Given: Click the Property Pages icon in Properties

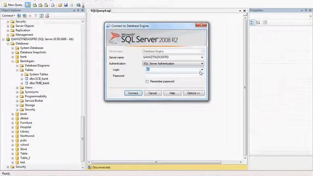Looking at the screenshot, I should (265, 22).
